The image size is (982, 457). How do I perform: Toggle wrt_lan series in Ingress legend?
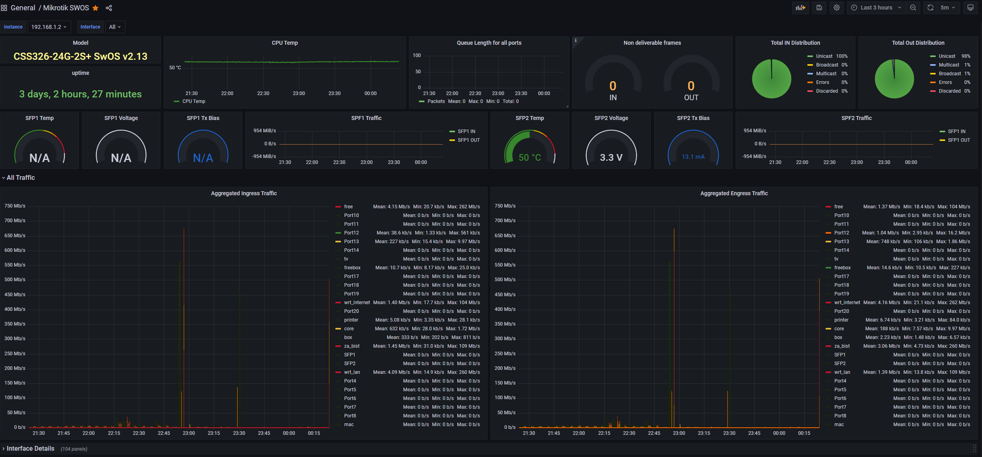click(x=352, y=372)
